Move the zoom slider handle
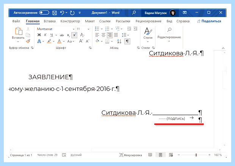 (x=196, y=155)
